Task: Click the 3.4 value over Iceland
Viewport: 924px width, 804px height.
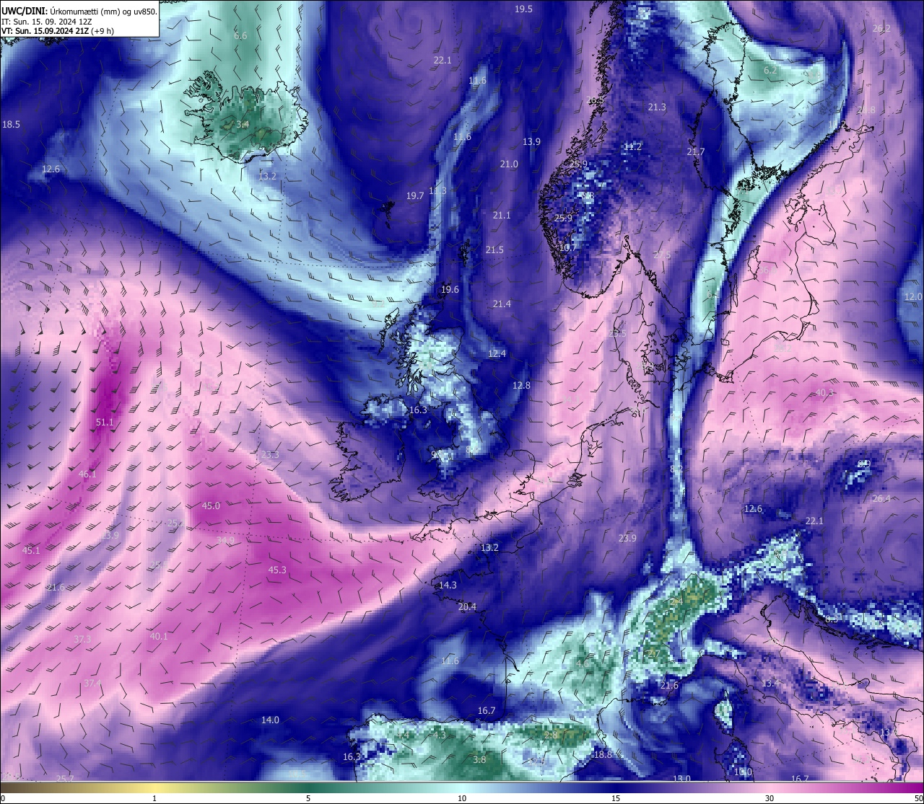Action: tap(243, 124)
